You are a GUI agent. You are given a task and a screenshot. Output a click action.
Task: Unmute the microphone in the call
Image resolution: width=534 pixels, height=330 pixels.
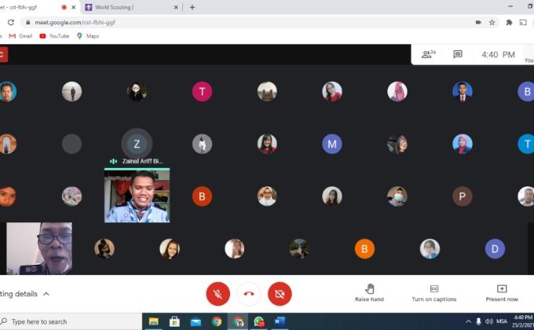pos(218,294)
